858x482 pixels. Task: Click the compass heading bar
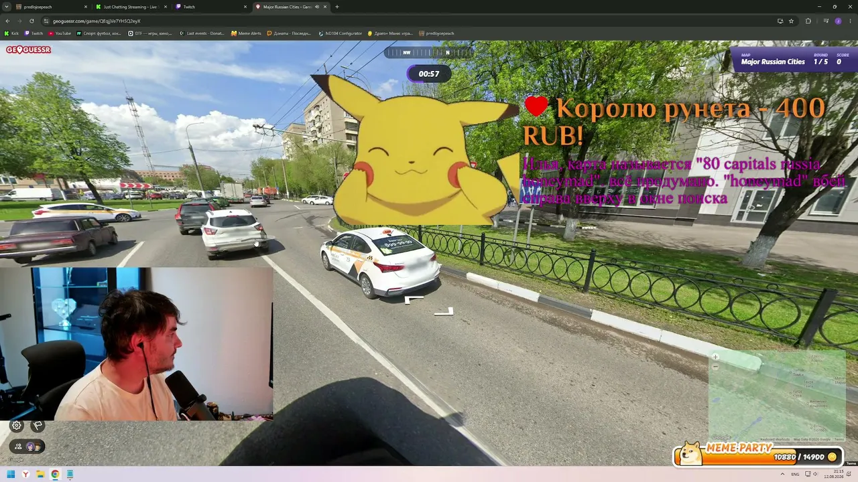[428, 52]
